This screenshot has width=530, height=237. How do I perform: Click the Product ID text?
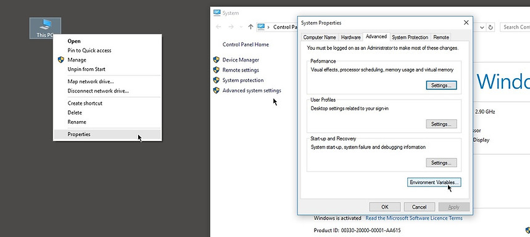357,230
